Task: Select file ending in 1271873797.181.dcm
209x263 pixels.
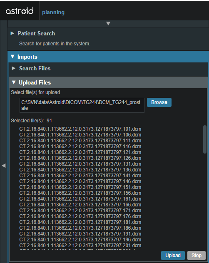Action: (80, 222)
